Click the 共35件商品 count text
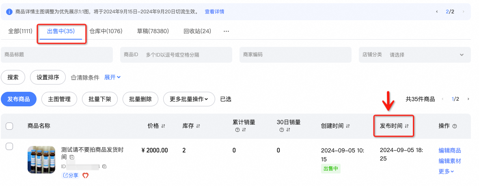The image size is (479, 186). tap(421, 99)
